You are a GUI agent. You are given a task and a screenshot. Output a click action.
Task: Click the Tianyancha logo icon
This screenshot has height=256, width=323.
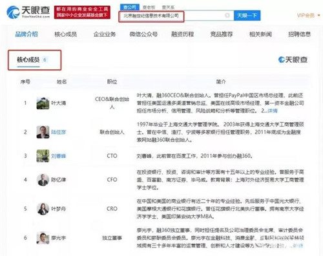14,12
